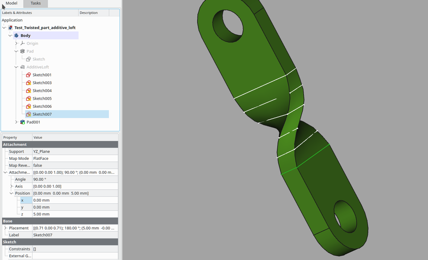Switch to the Tasks tab
The height and width of the screenshot is (260, 428).
coord(35,3)
